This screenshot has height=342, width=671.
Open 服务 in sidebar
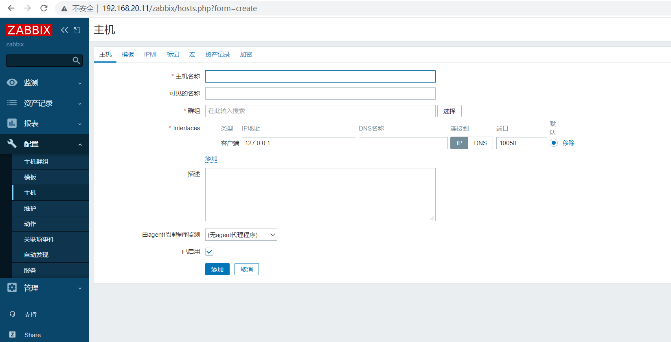click(50, 270)
